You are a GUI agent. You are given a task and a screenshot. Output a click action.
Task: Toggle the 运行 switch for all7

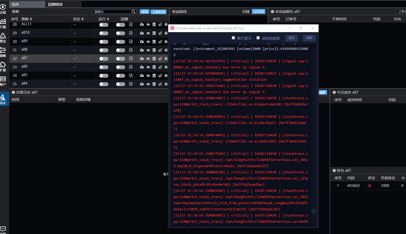tap(104, 59)
